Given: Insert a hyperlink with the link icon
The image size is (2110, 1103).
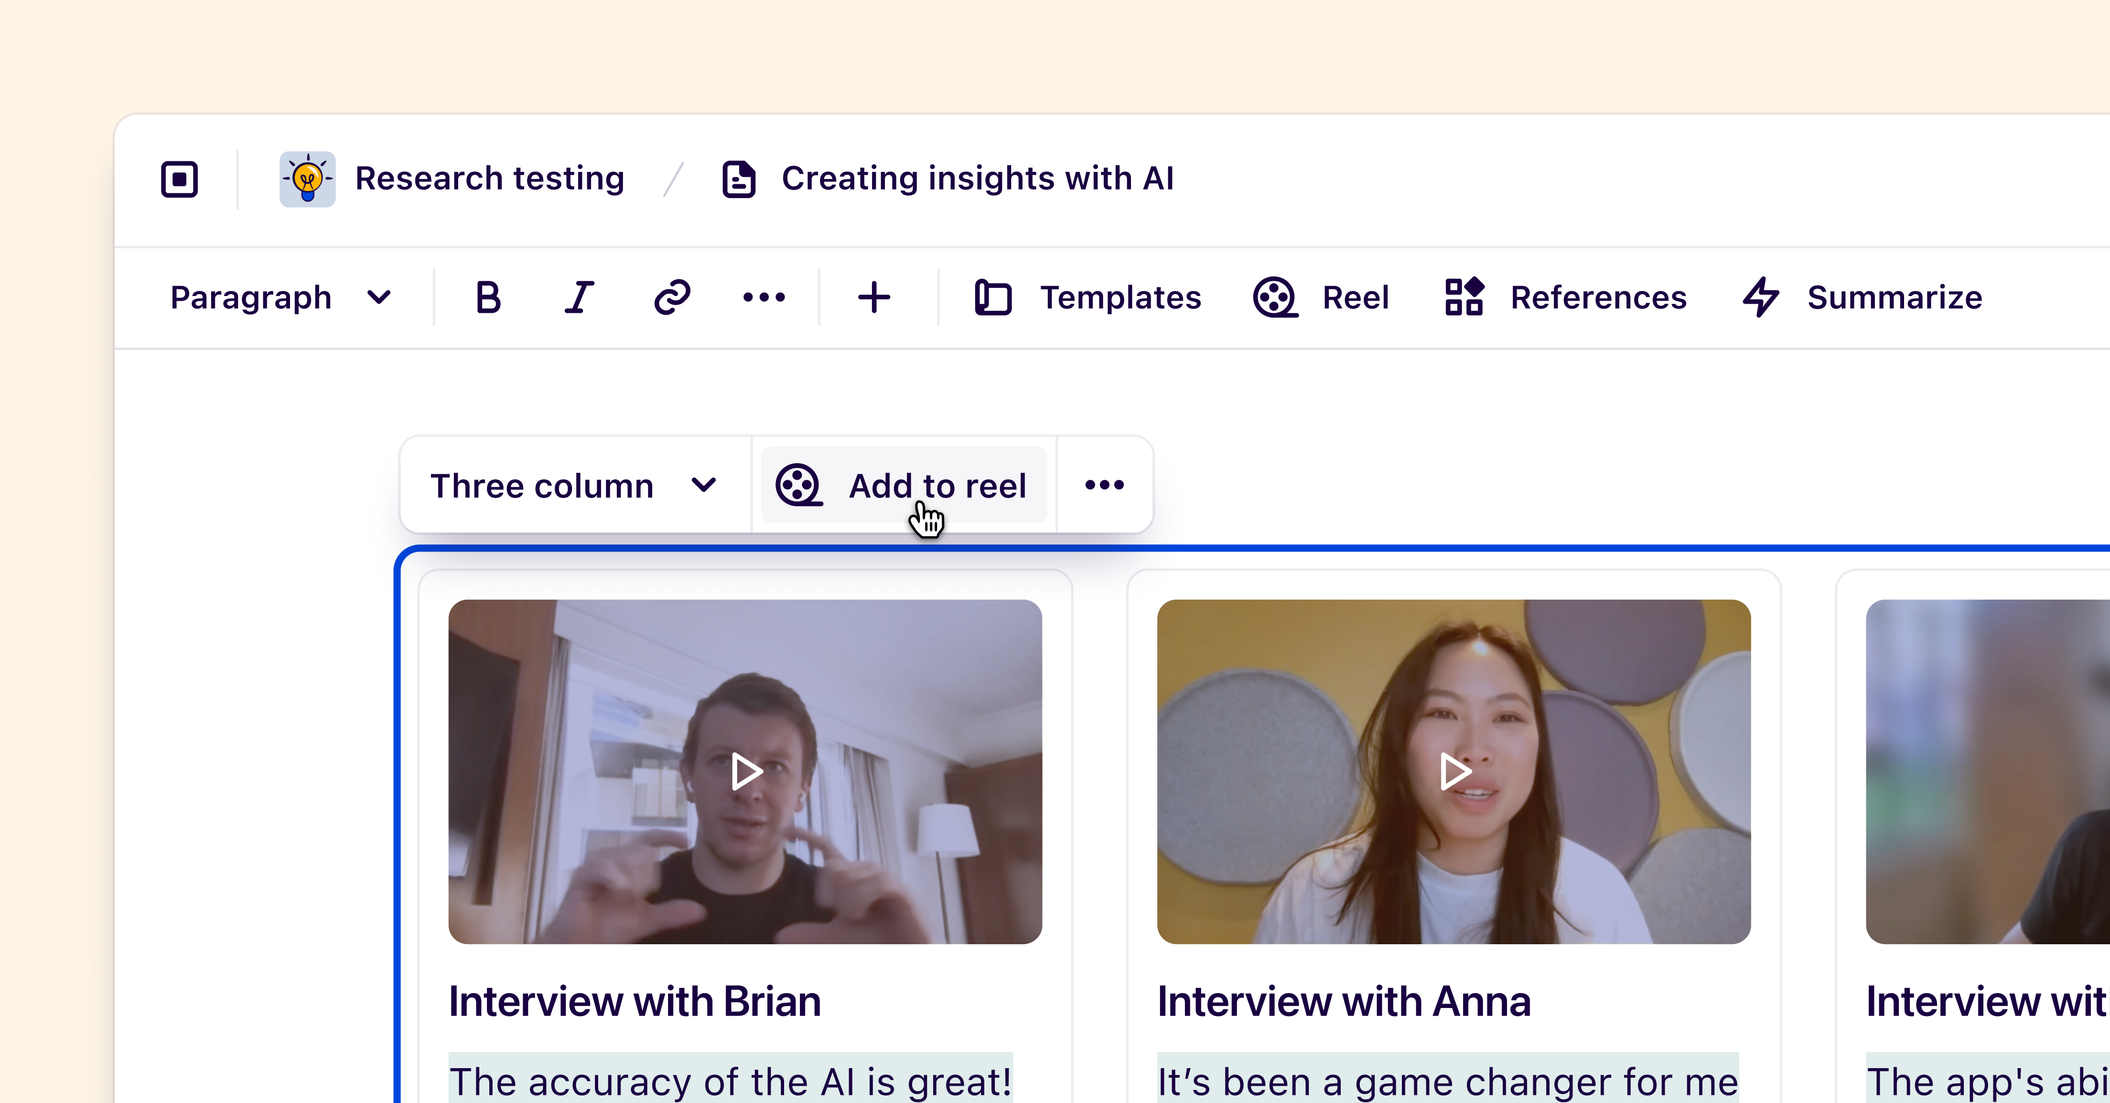Looking at the screenshot, I should click(672, 297).
